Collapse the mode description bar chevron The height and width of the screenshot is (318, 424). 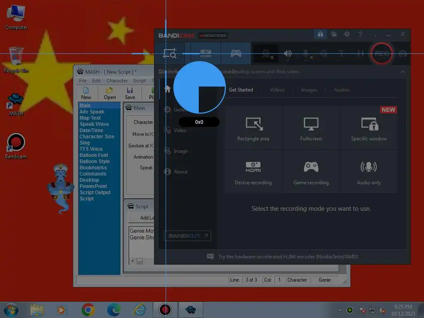pos(402,72)
